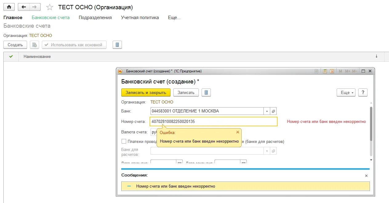Open the Подразделения tab
The height and width of the screenshot is (203, 389).
click(x=95, y=18)
